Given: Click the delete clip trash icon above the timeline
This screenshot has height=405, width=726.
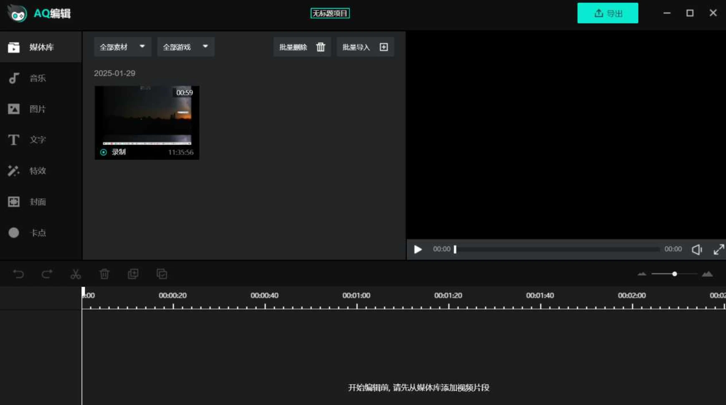Looking at the screenshot, I should 104,274.
